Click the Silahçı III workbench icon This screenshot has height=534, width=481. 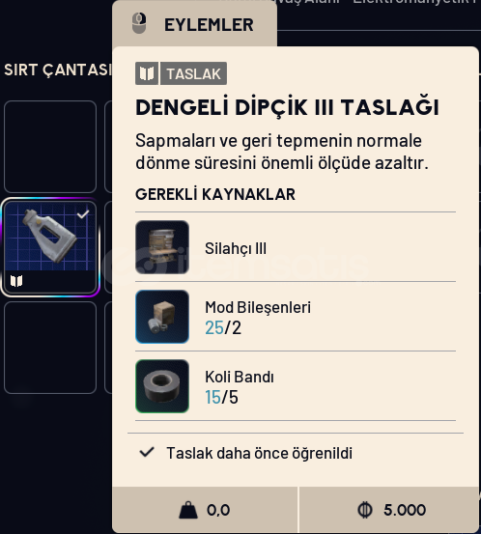coord(162,247)
